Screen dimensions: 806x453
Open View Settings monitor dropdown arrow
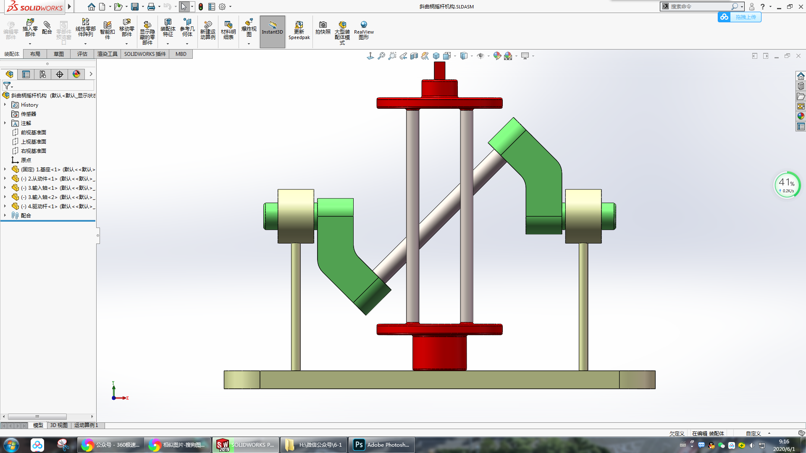pyautogui.click(x=533, y=56)
